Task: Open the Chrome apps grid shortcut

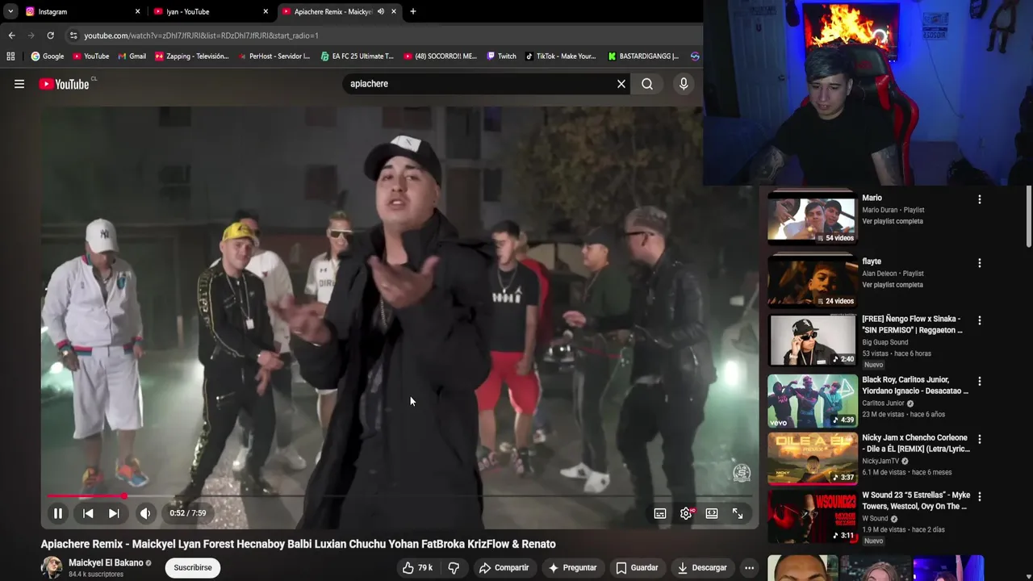Action: click(x=10, y=56)
